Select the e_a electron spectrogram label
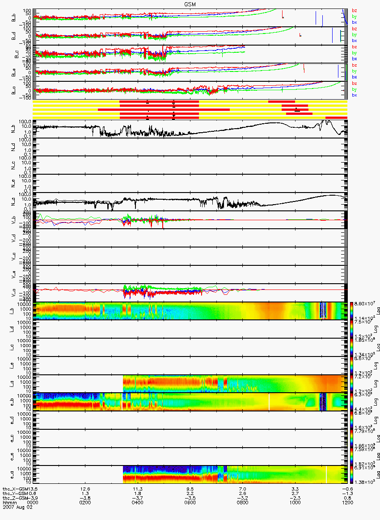Viewport: 380px width, 520px height. click(12, 474)
